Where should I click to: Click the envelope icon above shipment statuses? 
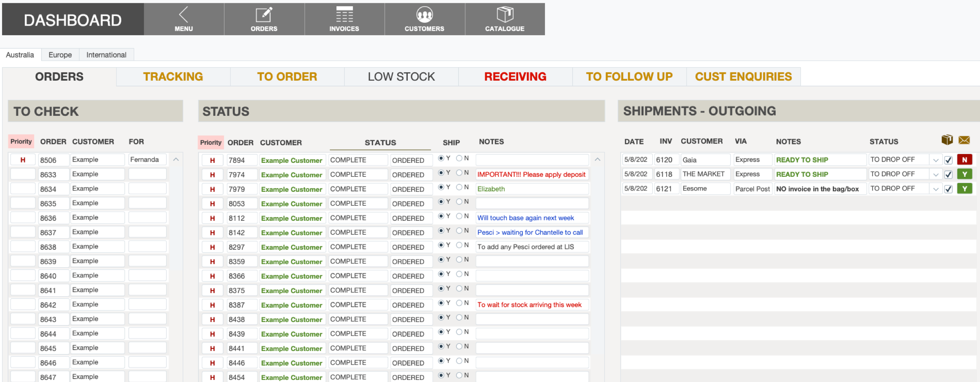(964, 139)
